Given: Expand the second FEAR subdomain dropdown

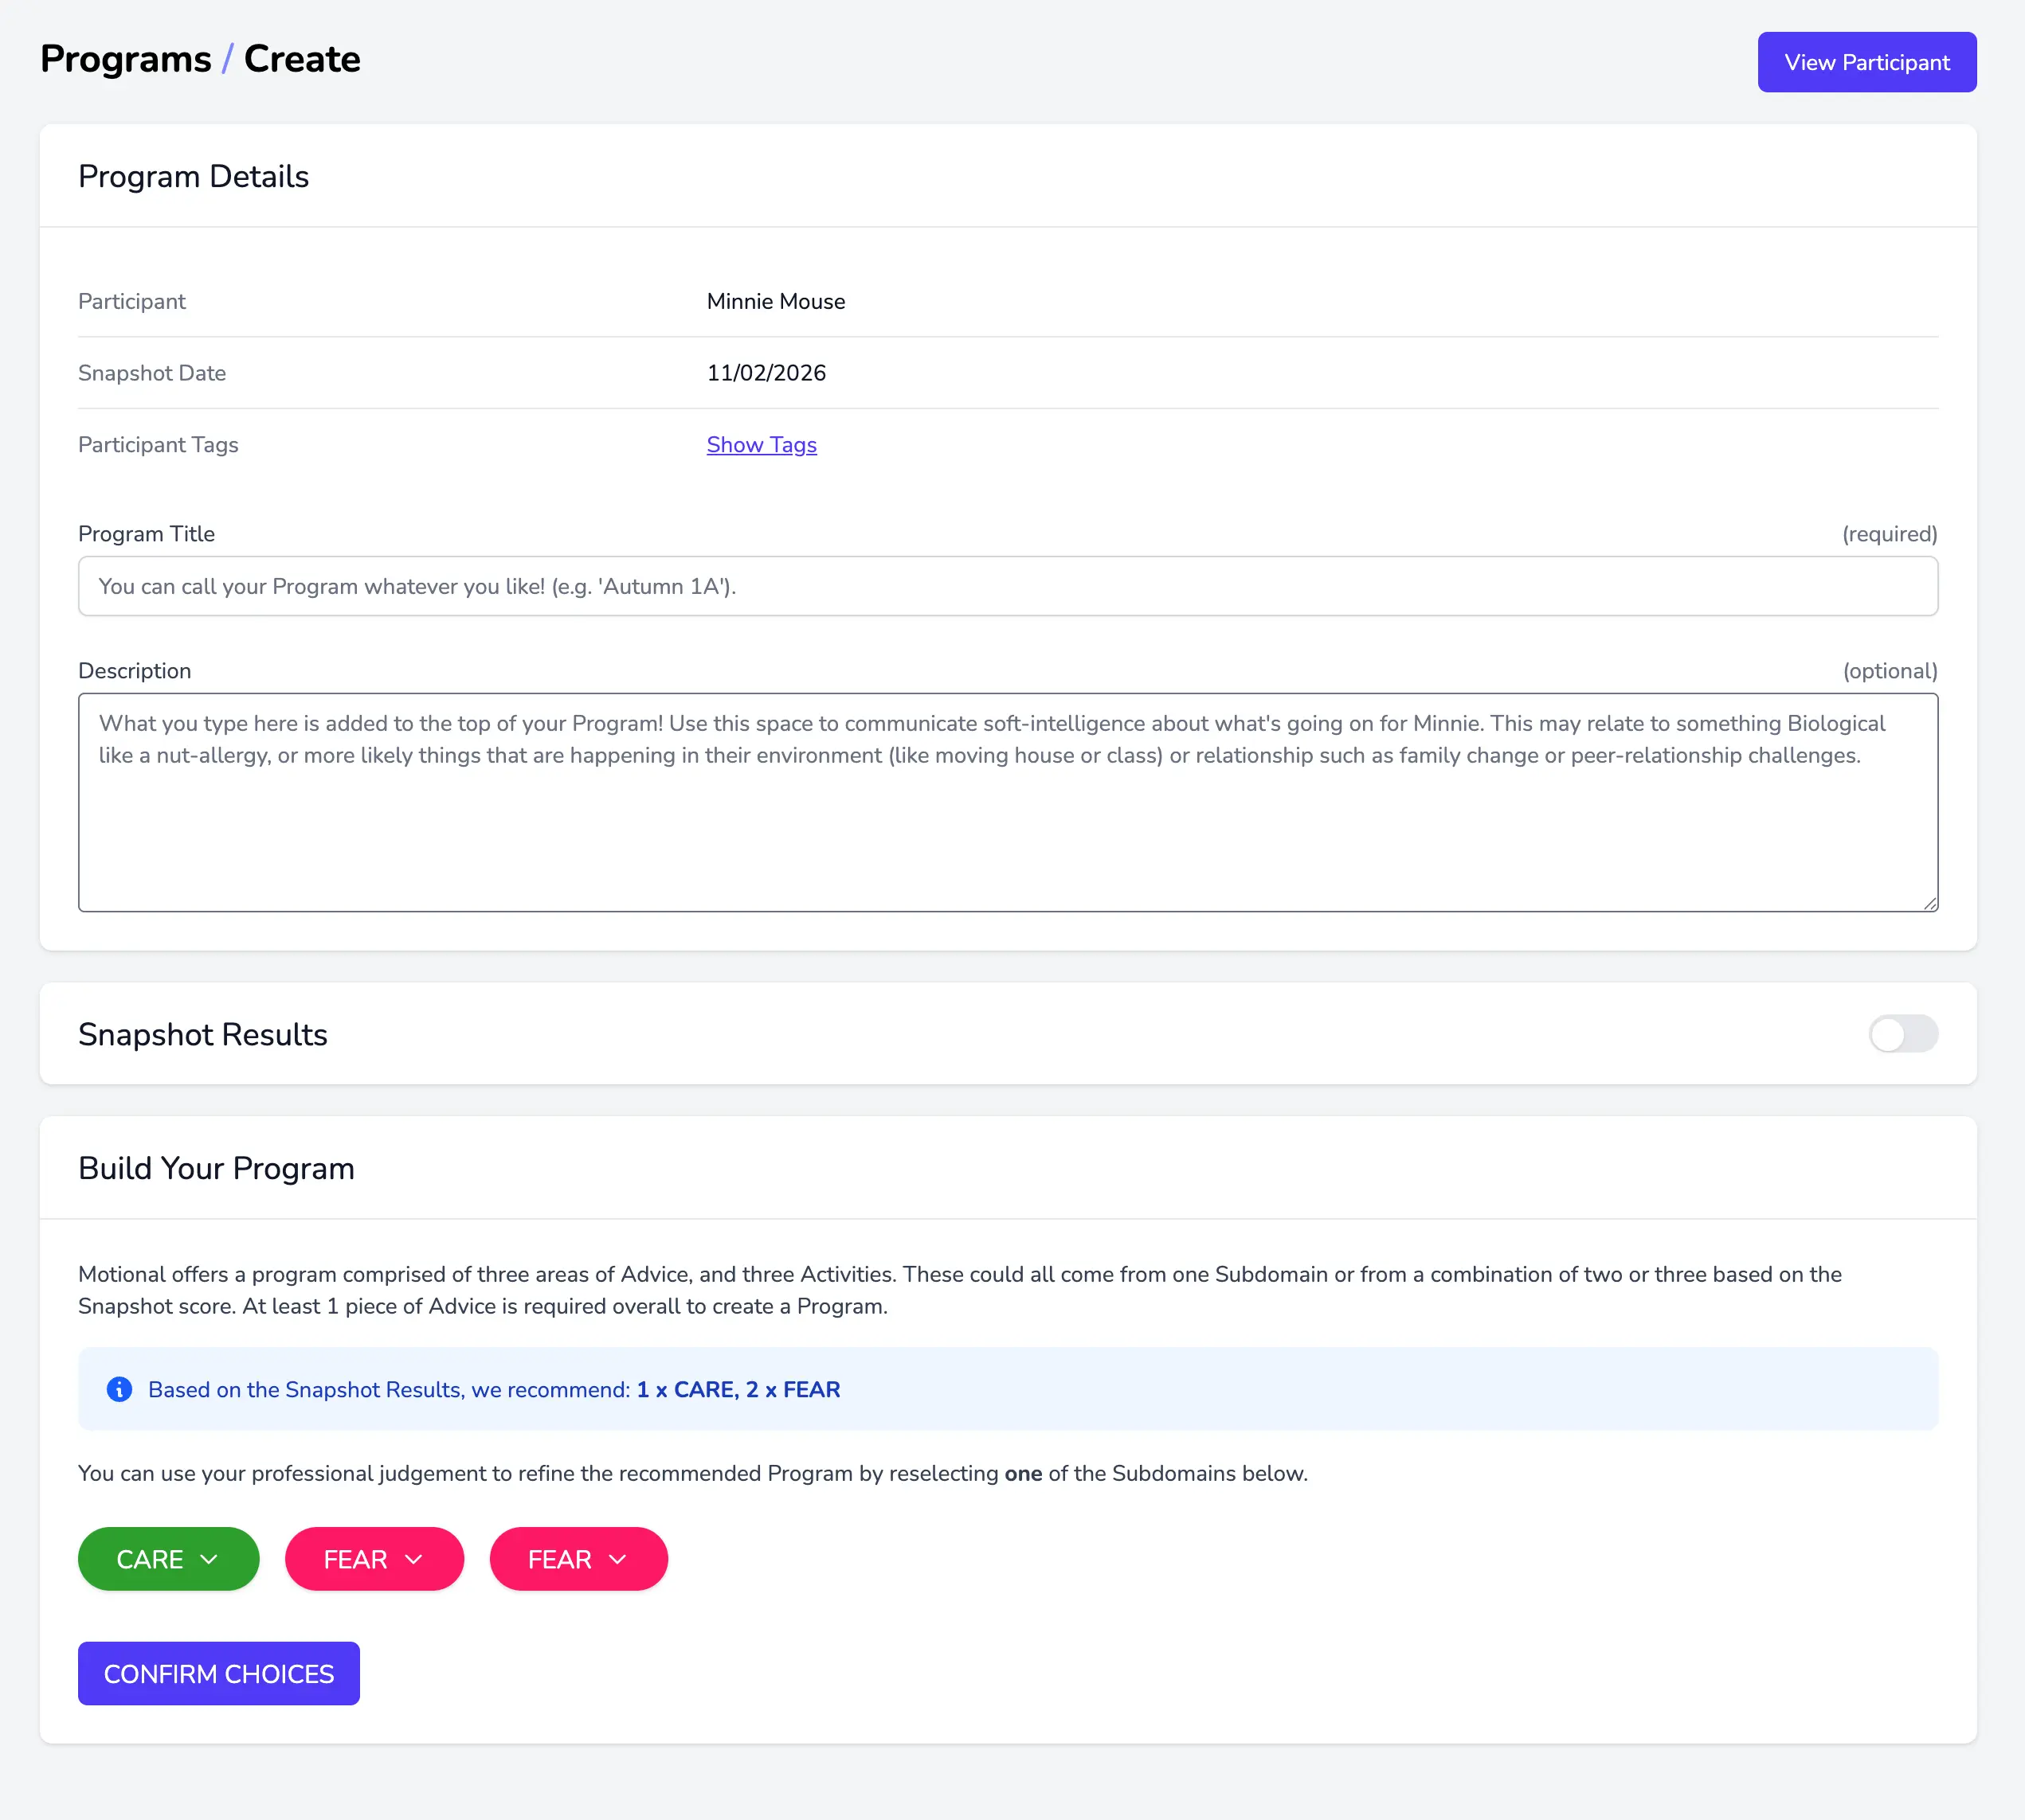Looking at the screenshot, I should pos(578,1559).
